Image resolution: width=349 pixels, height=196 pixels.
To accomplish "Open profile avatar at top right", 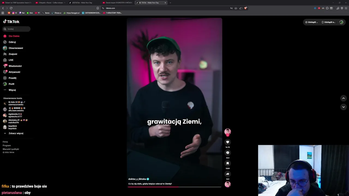I will [341, 22].
